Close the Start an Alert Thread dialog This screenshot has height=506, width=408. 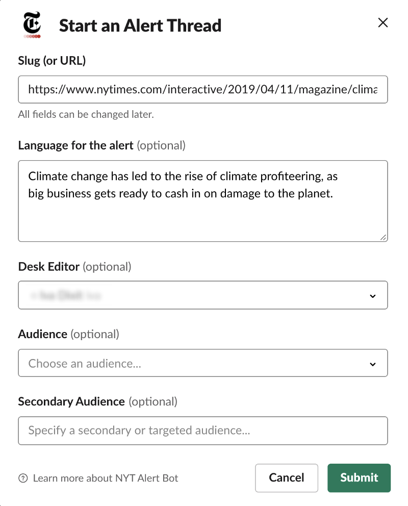click(x=382, y=22)
